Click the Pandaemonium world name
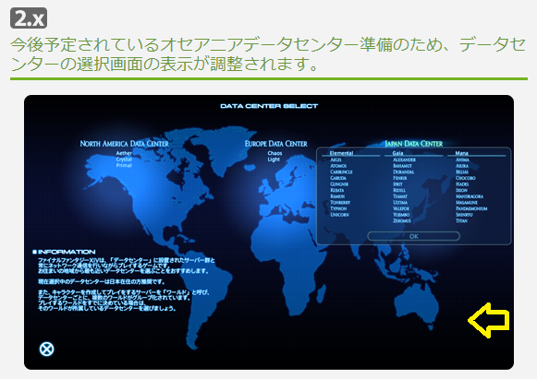This screenshot has width=537, height=379. pos(471,208)
